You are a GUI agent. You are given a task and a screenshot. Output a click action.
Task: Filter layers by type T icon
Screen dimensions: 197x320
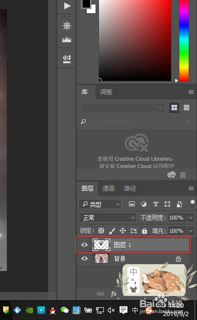point(156,204)
